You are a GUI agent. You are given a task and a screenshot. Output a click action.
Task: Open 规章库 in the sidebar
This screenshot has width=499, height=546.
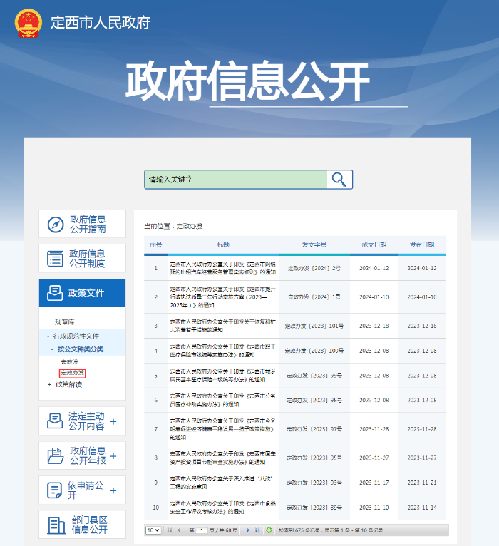coord(65,322)
